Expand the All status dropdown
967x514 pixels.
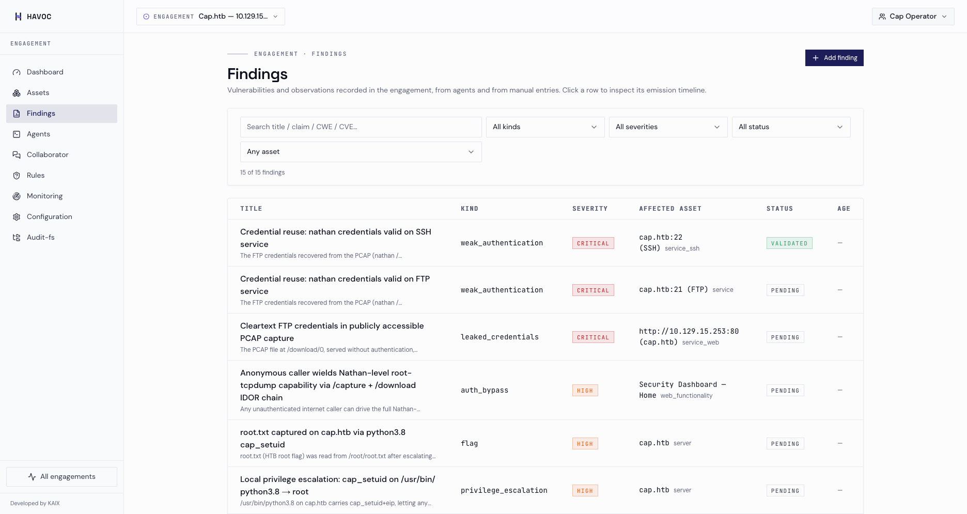[791, 127]
